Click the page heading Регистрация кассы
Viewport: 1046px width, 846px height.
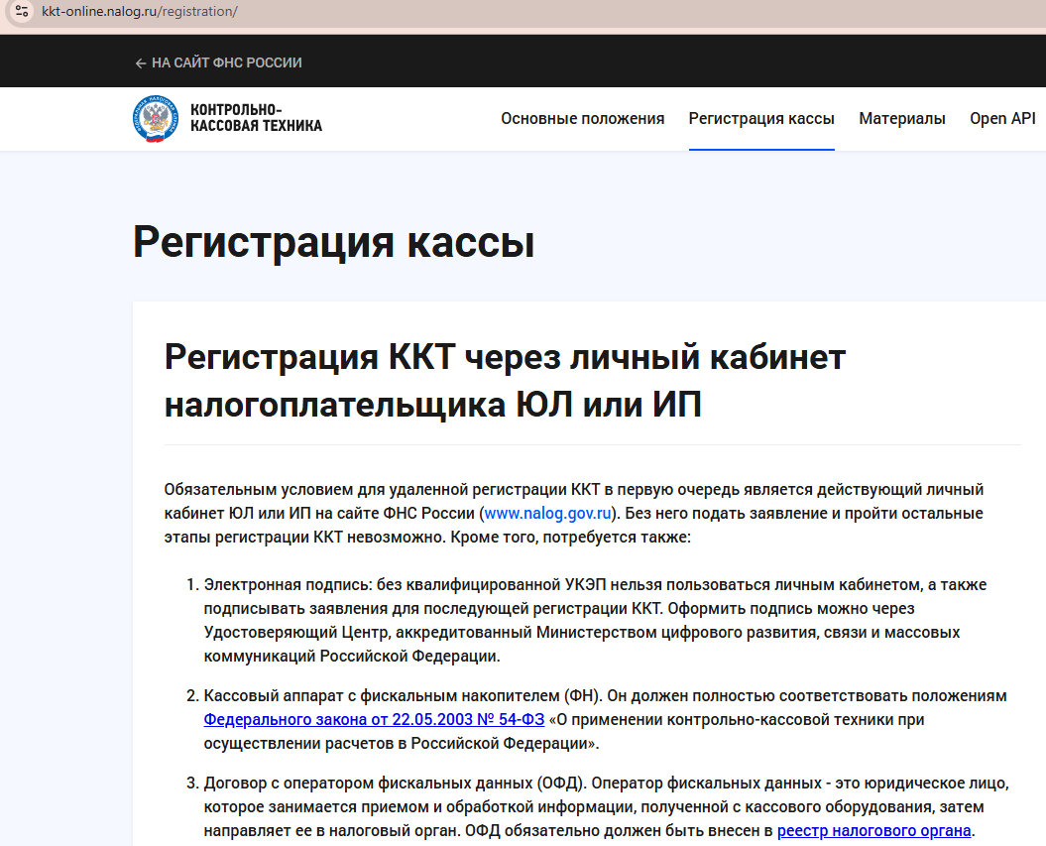[333, 242]
